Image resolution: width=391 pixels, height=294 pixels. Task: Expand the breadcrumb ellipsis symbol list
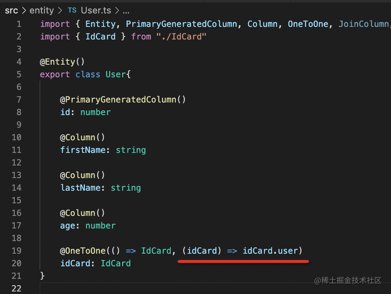[126, 10]
